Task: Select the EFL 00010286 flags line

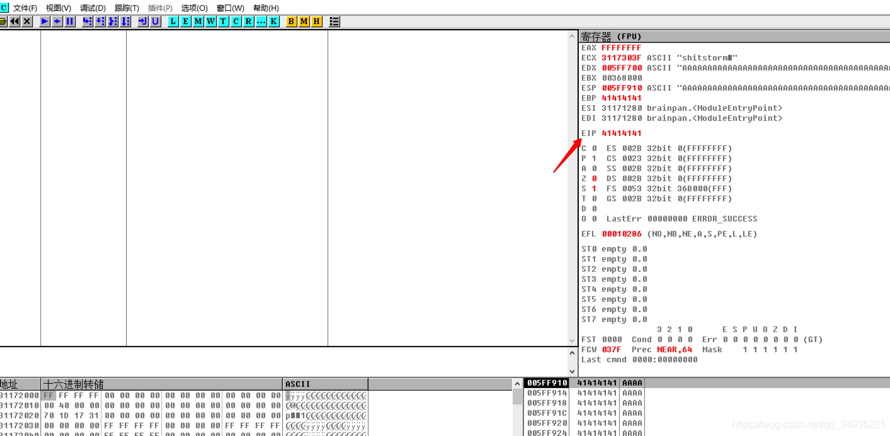Action: [x=669, y=234]
